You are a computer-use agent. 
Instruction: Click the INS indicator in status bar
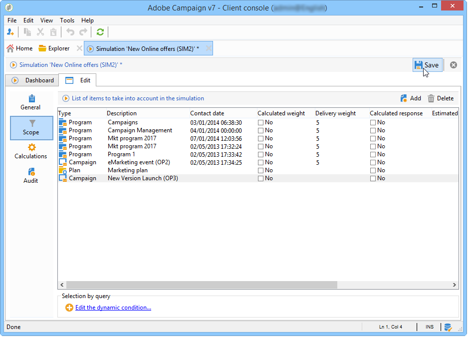point(430,327)
